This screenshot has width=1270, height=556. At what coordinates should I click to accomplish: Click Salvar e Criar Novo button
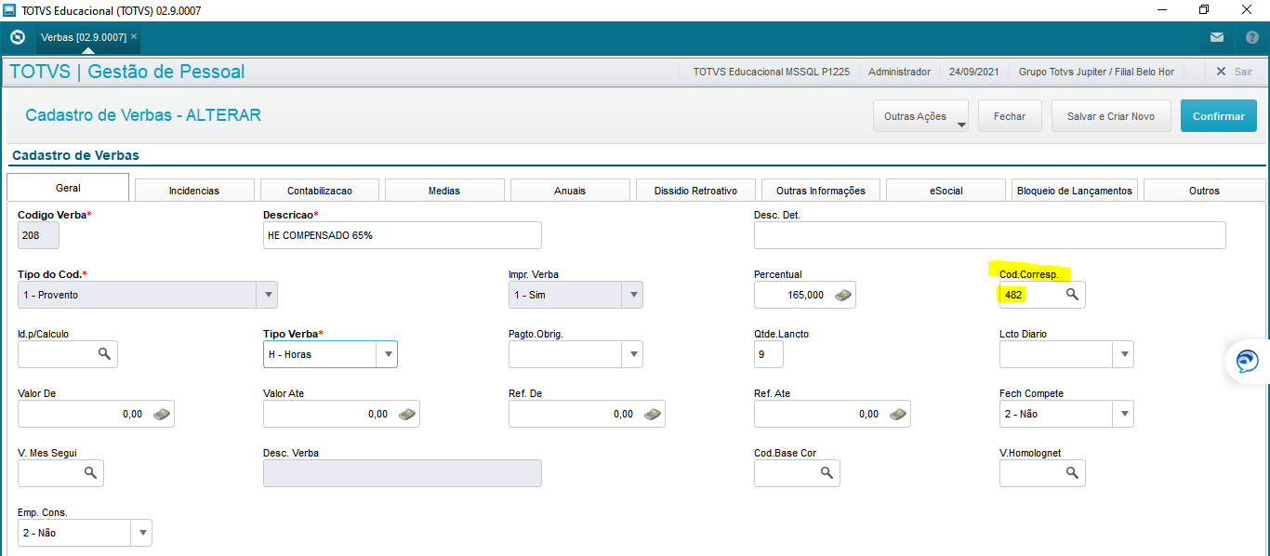[1111, 116]
